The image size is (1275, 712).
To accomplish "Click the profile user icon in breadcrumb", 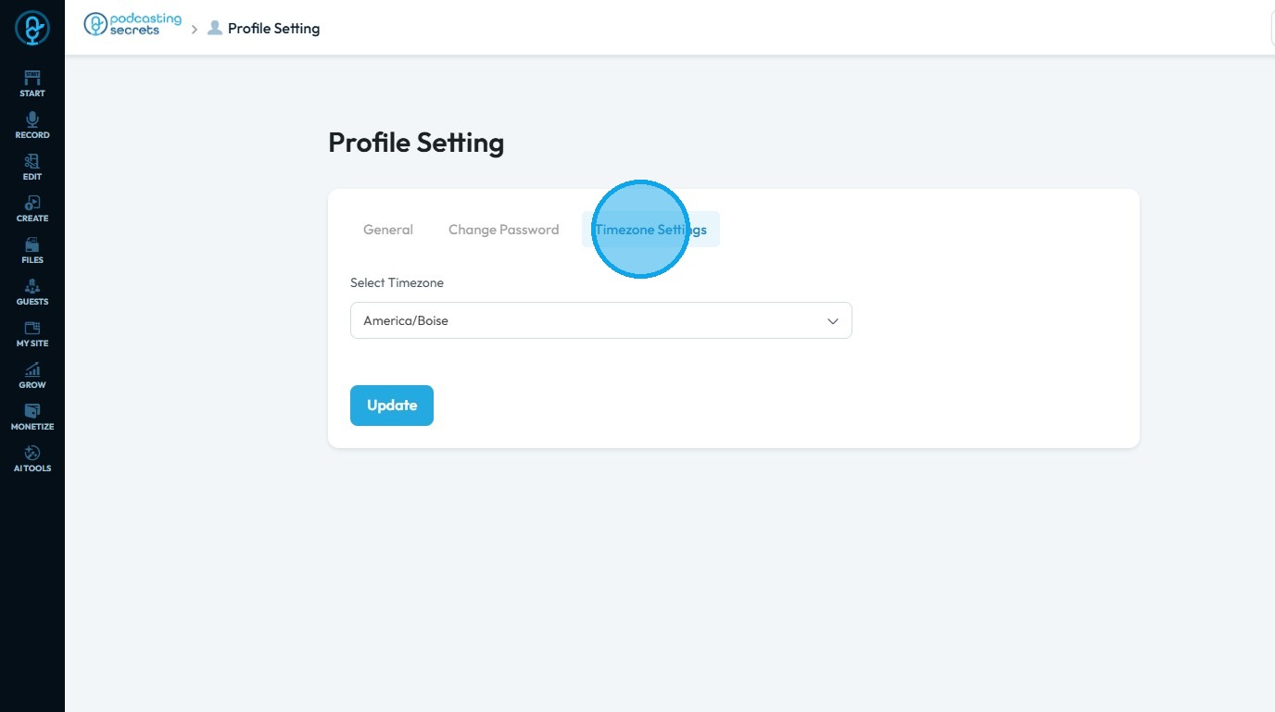I will coord(215,28).
